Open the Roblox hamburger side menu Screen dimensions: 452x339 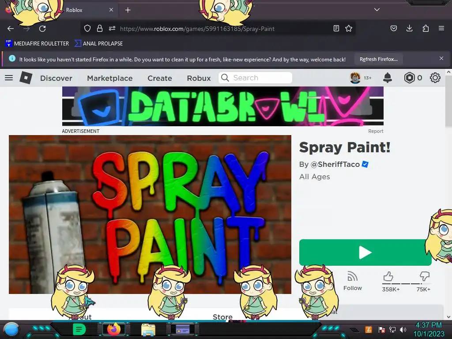[x=9, y=78]
